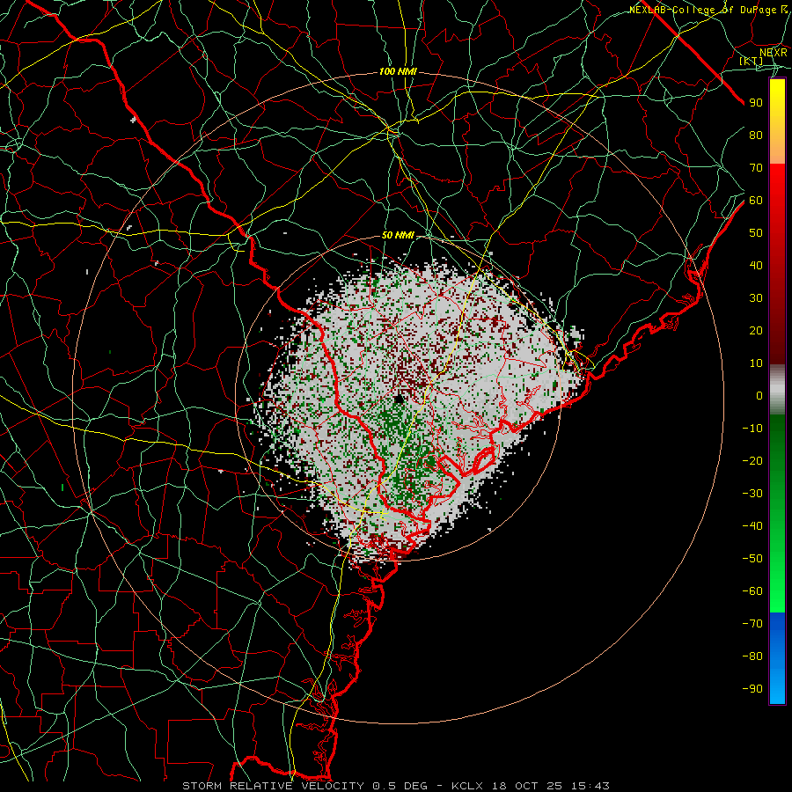Click the -90 value on the scale
The width and height of the screenshot is (792, 792).
pos(752,689)
